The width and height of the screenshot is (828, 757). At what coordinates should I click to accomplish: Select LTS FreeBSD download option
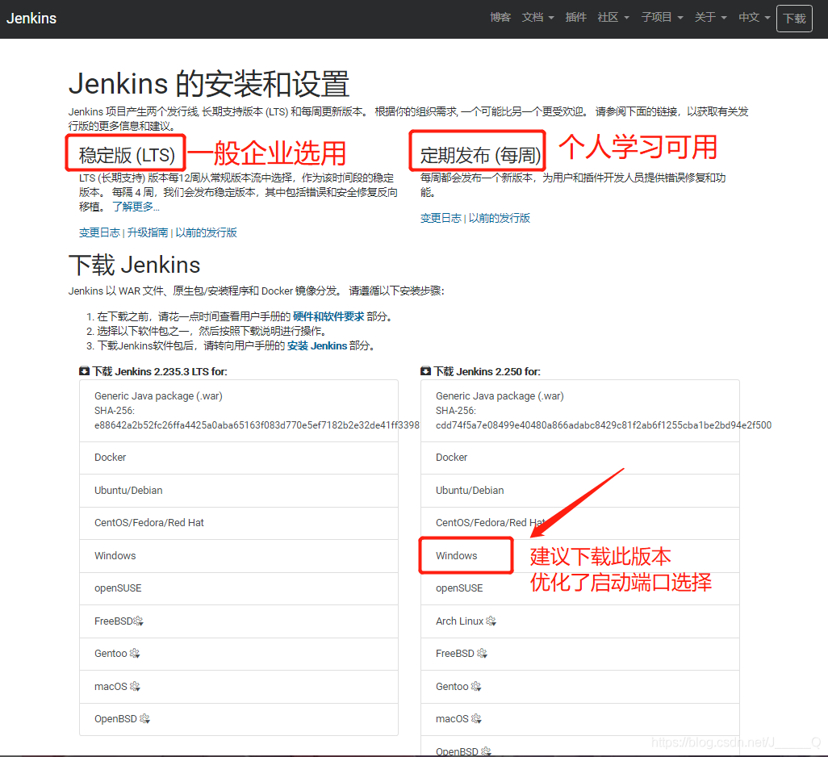239,621
